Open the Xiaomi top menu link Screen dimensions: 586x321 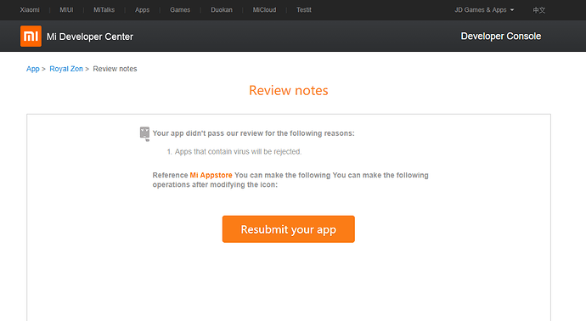click(30, 10)
